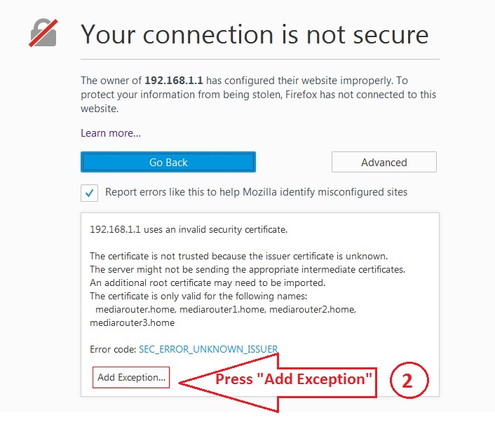Click the only valid for following names line
Image resolution: width=495 pixels, height=422 pixels.
tap(198, 296)
